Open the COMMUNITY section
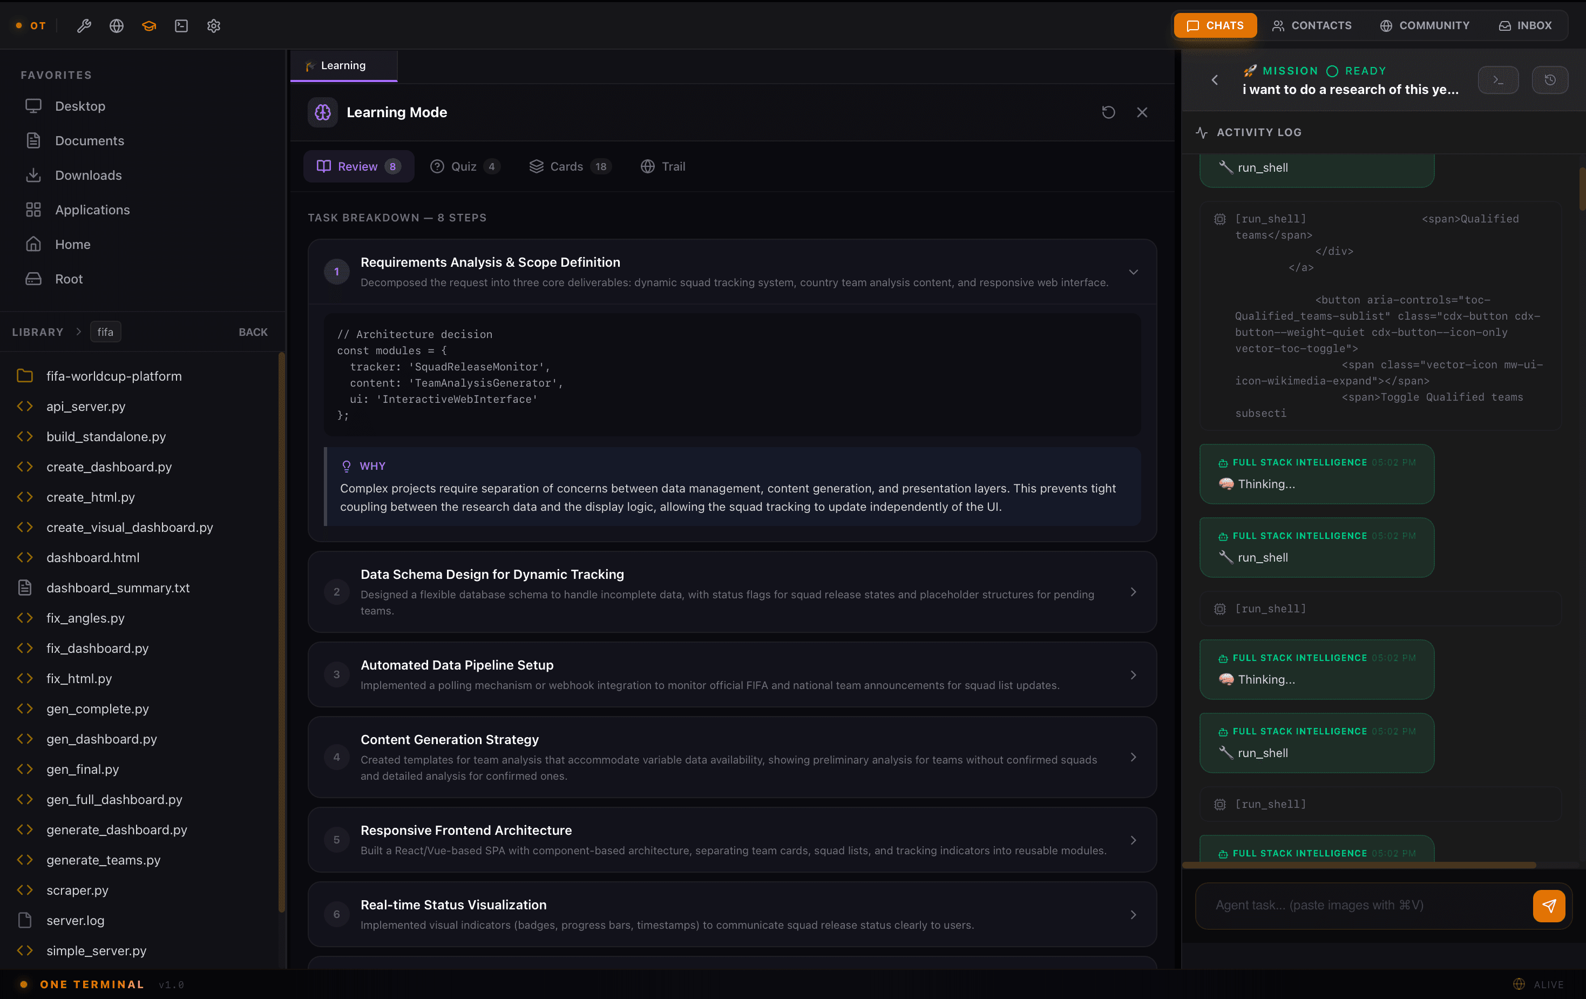Image resolution: width=1586 pixels, height=999 pixels. pyautogui.click(x=1425, y=26)
